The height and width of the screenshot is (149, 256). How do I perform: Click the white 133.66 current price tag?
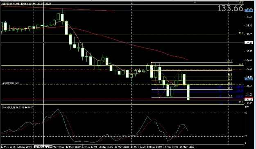(249, 100)
